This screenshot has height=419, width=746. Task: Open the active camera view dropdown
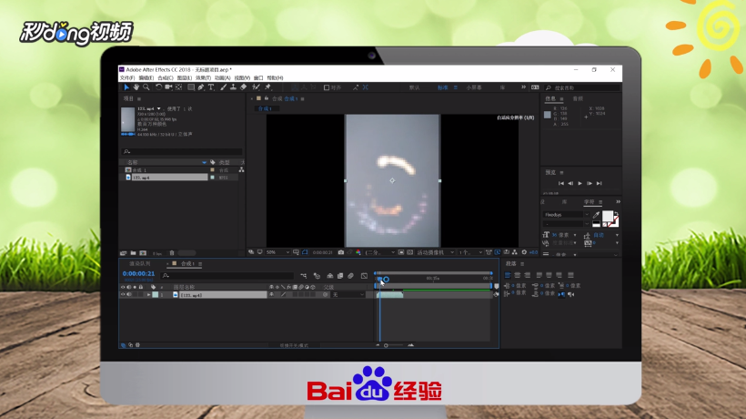click(x=436, y=252)
